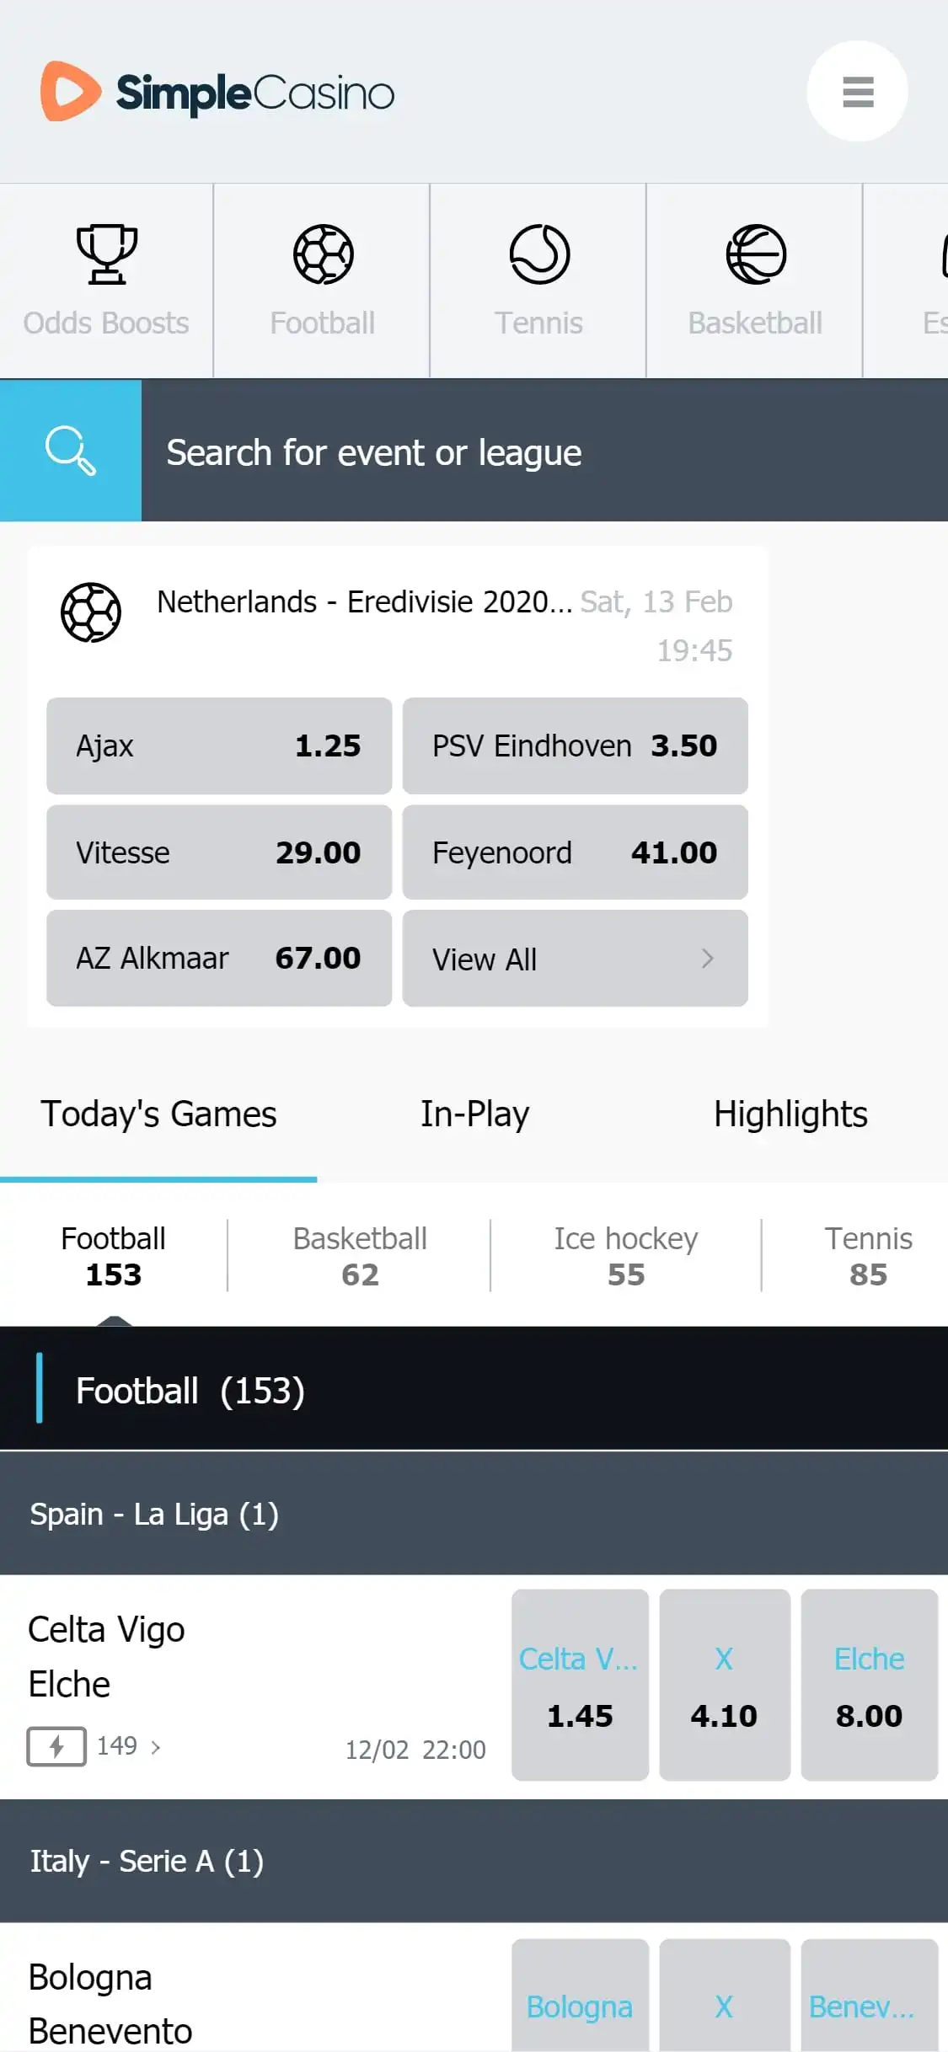The width and height of the screenshot is (948, 2052).
Task: Switch to the In-Play tab
Action: click(x=474, y=1114)
